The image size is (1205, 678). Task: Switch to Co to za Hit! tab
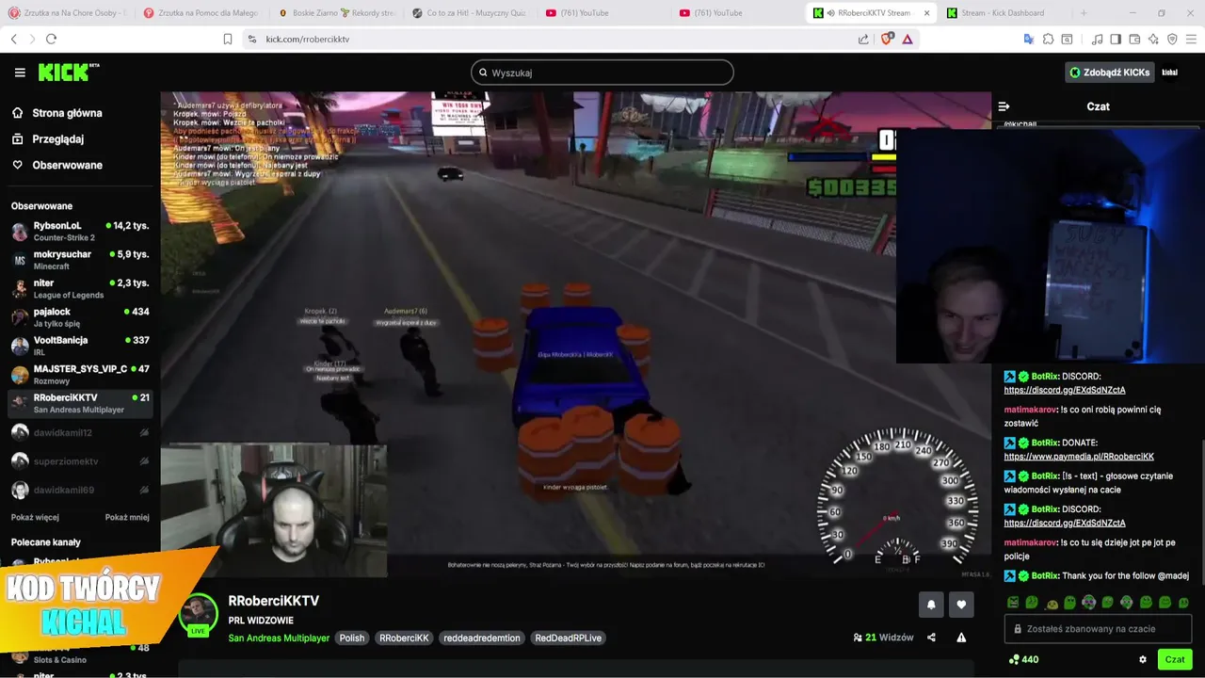pos(472,13)
